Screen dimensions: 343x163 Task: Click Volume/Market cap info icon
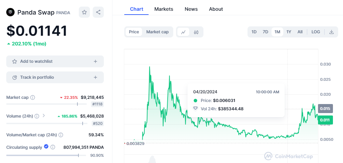point(61,135)
